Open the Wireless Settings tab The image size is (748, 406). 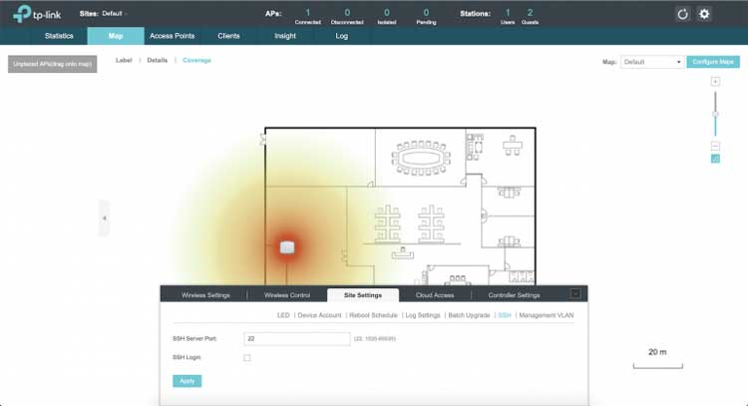pos(205,295)
